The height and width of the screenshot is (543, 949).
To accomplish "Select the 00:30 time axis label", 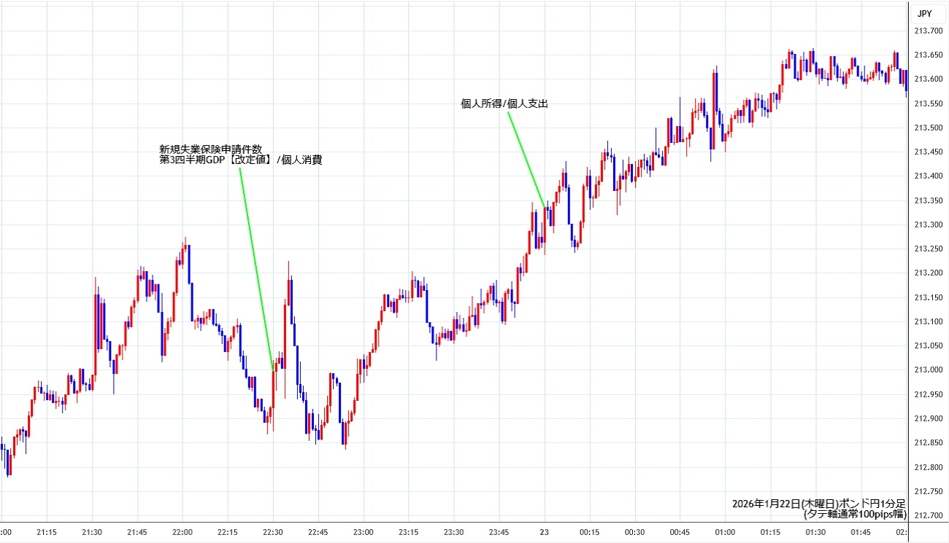I will [x=634, y=533].
